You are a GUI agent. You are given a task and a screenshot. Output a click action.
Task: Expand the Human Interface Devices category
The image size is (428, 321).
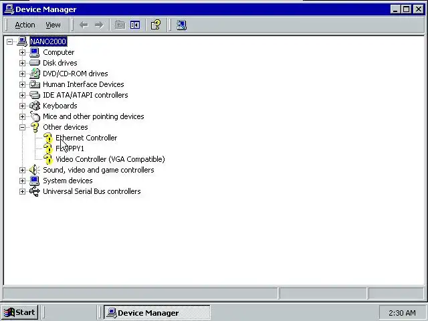(x=22, y=84)
